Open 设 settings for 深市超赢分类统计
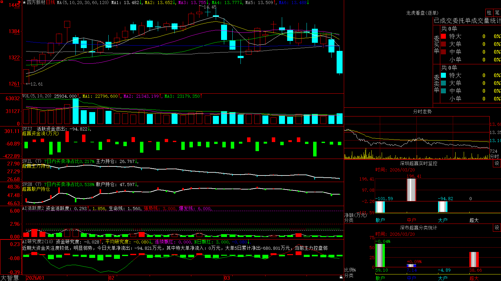Screen dimensions: 501x281 pyautogui.click(x=497, y=228)
